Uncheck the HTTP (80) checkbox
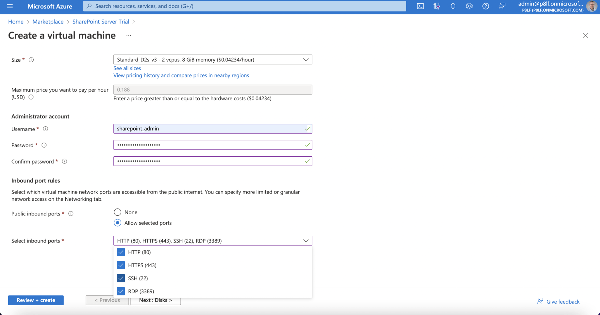This screenshot has height=315, width=600. (121, 252)
